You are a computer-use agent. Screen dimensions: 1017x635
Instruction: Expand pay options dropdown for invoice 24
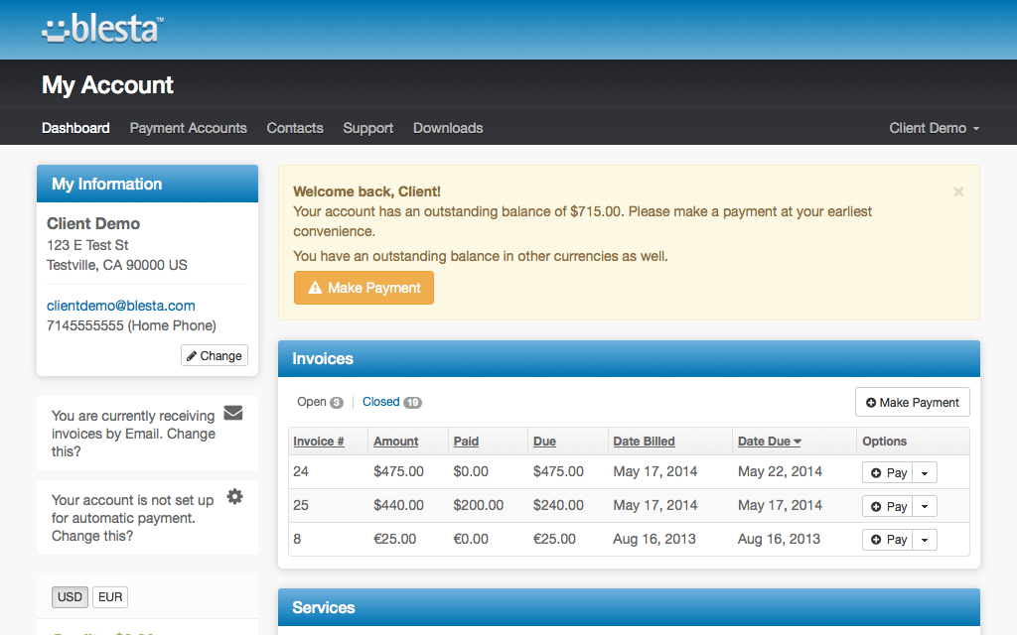tap(925, 472)
